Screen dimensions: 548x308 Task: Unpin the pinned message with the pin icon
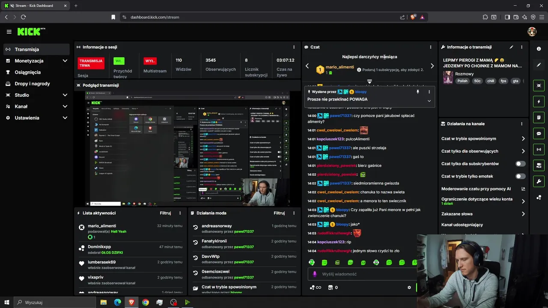(x=418, y=92)
